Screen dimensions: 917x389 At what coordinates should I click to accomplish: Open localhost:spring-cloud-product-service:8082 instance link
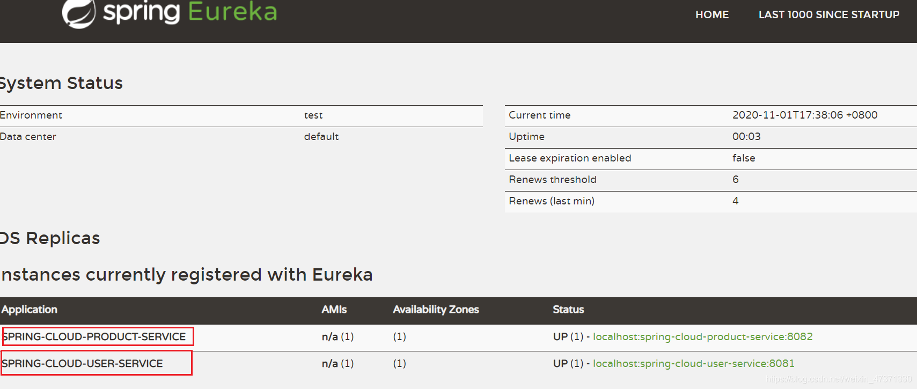(703, 336)
